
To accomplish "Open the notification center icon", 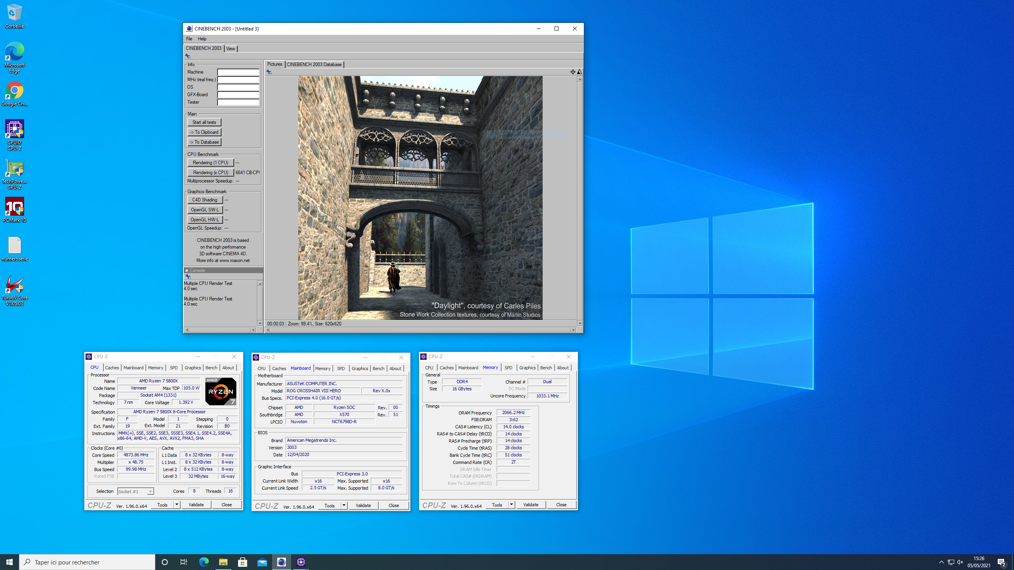I will [1002, 562].
